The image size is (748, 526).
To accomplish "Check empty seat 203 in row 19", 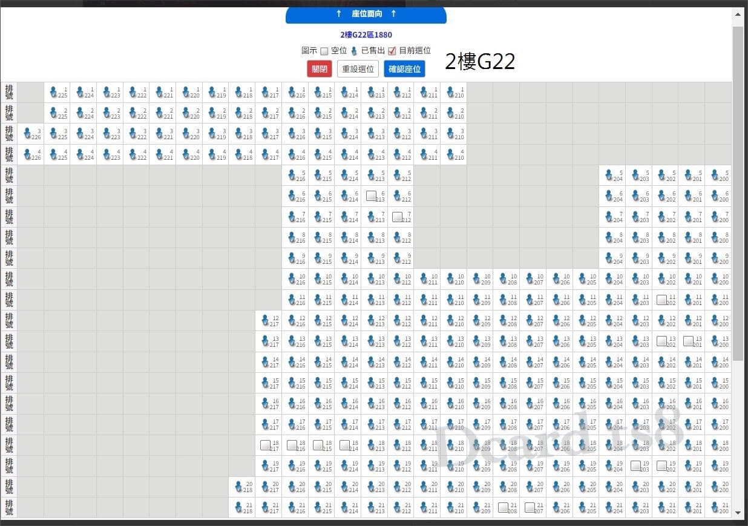I will pos(635,465).
